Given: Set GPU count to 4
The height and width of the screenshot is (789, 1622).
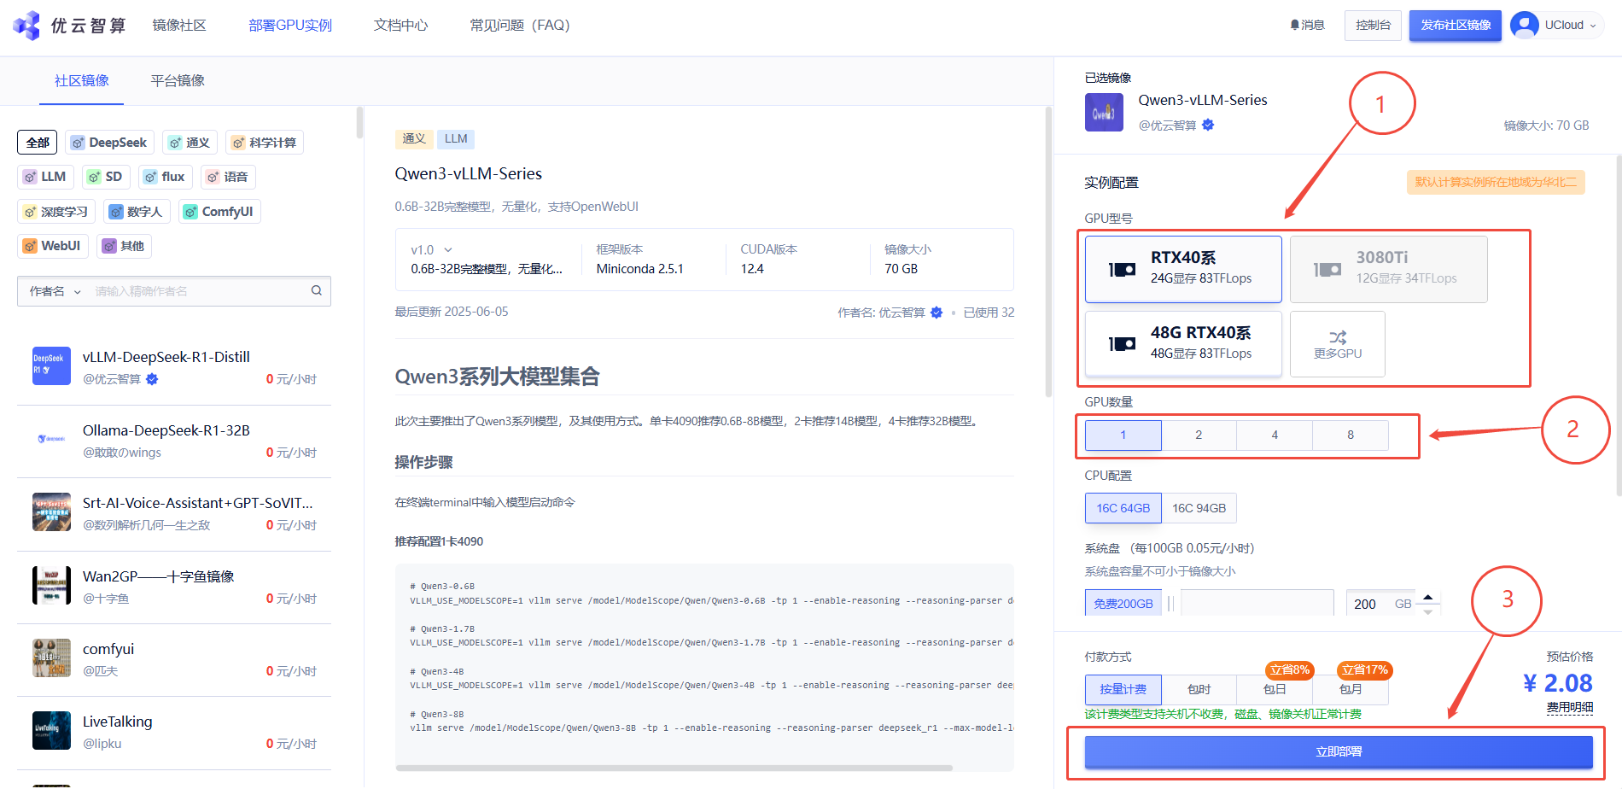Looking at the screenshot, I should (x=1275, y=435).
